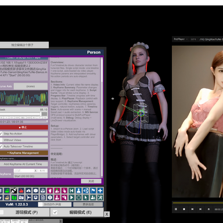This screenshot has width=223, height=223.
Task: Click the magenta grabbing hand icon in bottom row
Action: pos(64,197)
